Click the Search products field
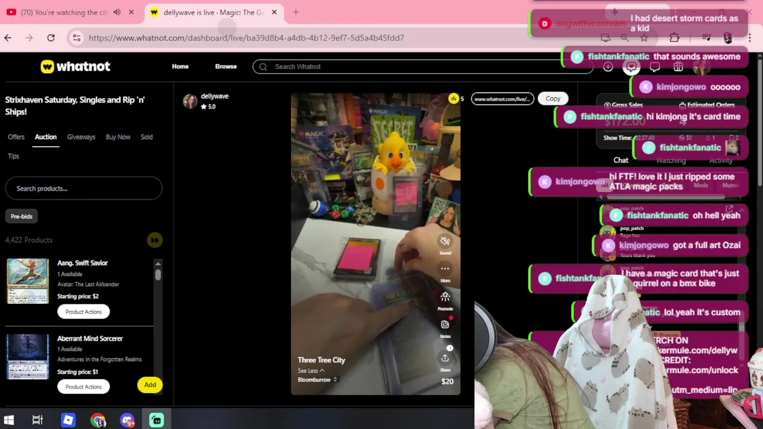This screenshot has width=763, height=429. pos(83,188)
